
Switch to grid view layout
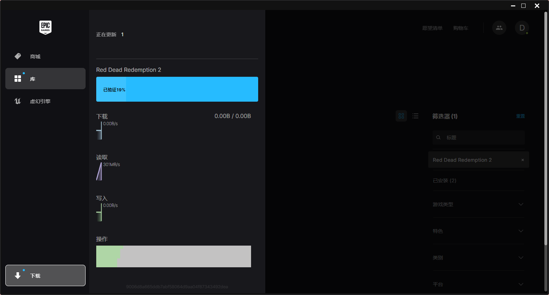pos(401,116)
